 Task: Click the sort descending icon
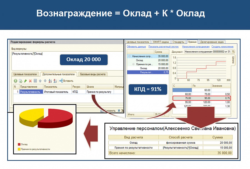pyautogui.click(x=55, y=81)
